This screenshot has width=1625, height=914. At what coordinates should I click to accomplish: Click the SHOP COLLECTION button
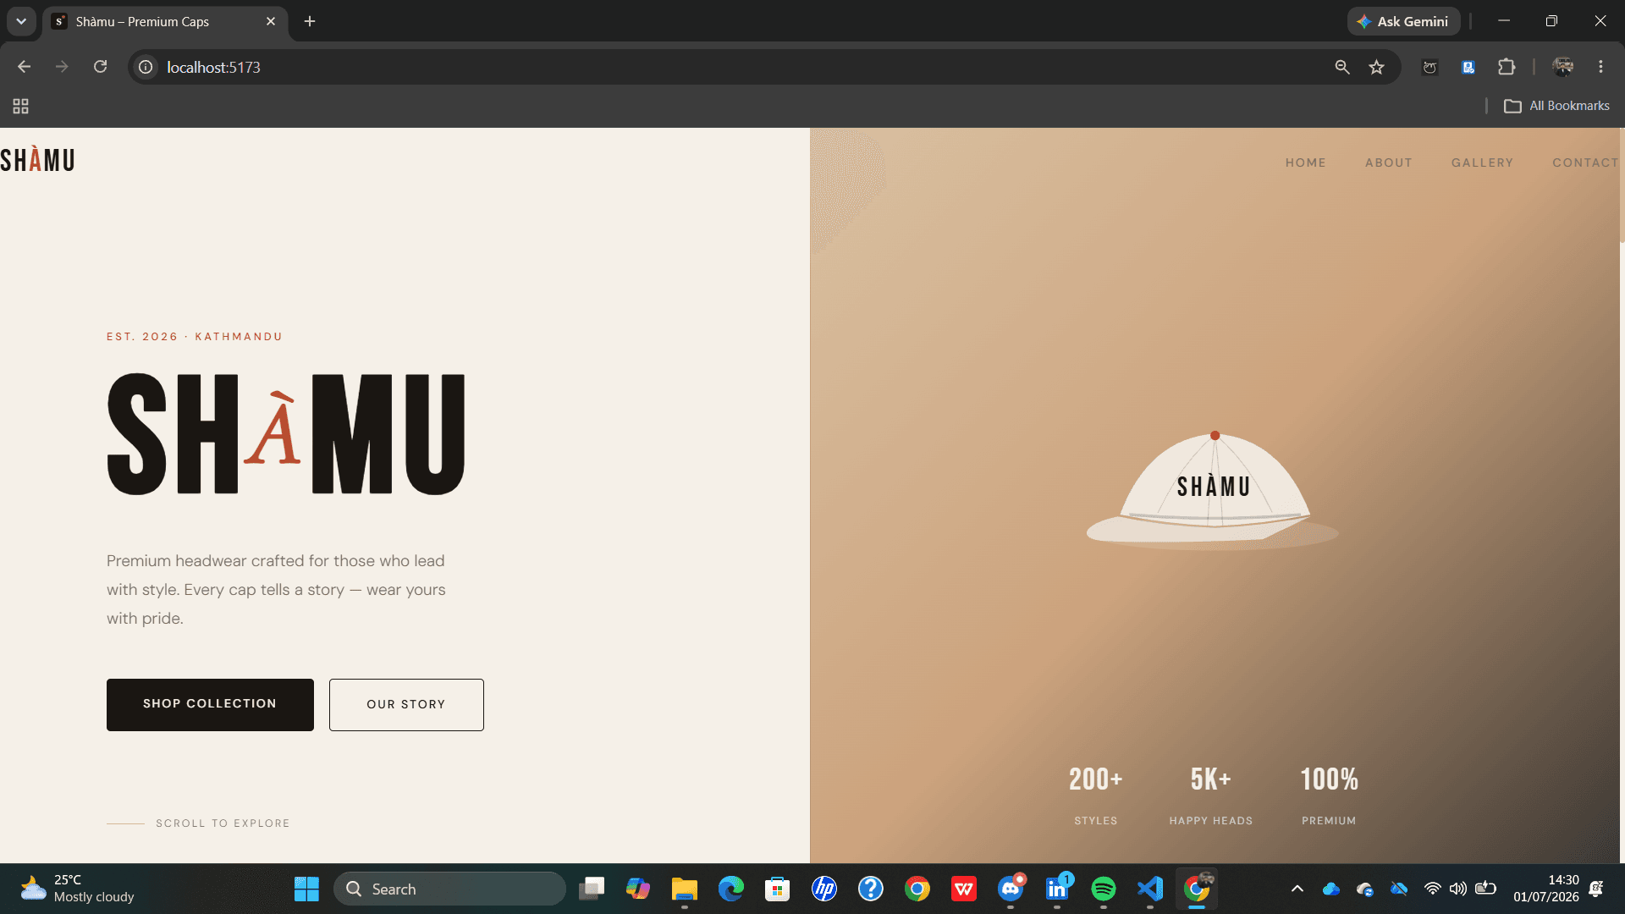point(210,704)
